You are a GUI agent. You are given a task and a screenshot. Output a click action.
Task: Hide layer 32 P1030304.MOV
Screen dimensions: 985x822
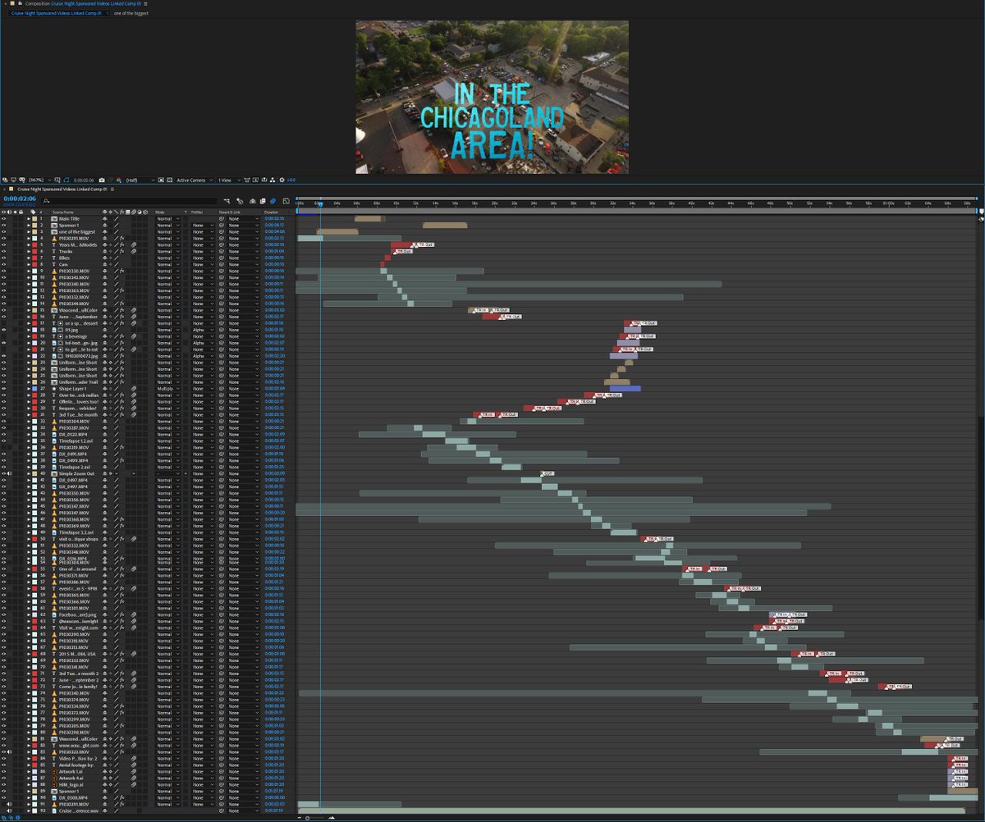4,422
